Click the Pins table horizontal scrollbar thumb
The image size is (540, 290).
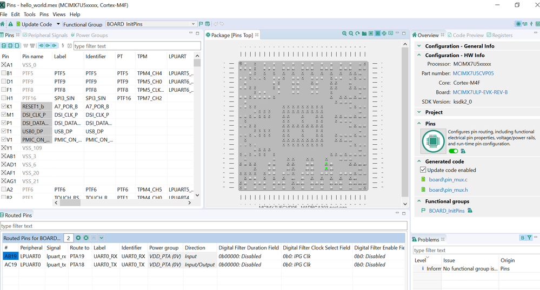[70, 203]
